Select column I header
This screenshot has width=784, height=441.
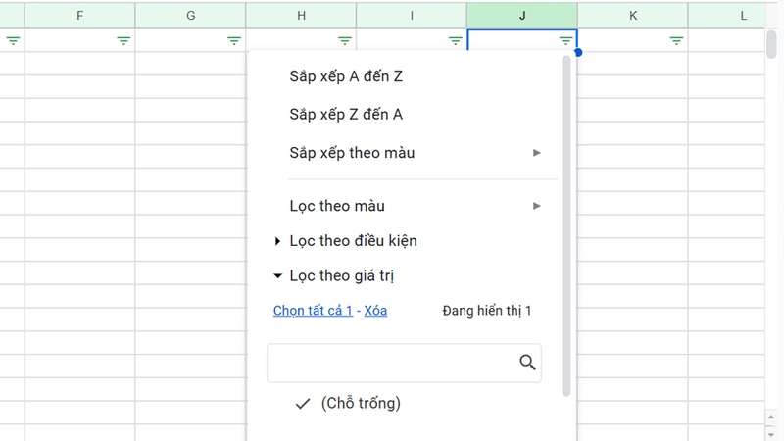pyautogui.click(x=412, y=16)
